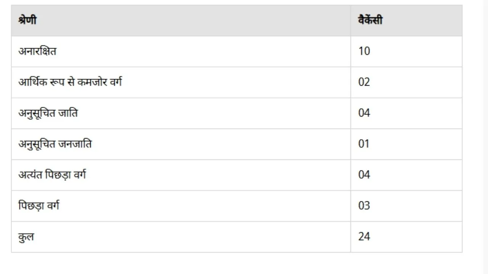This screenshot has height=274, width=488.
Task: Click vacancy value 02
Action: point(364,82)
